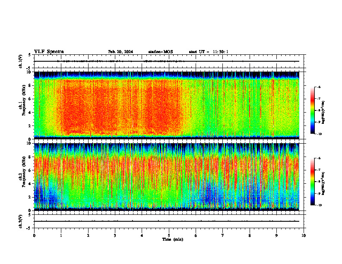This screenshot has height=264, width=342.
Task: Click time axis tick label '2'
Action: point(88,236)
